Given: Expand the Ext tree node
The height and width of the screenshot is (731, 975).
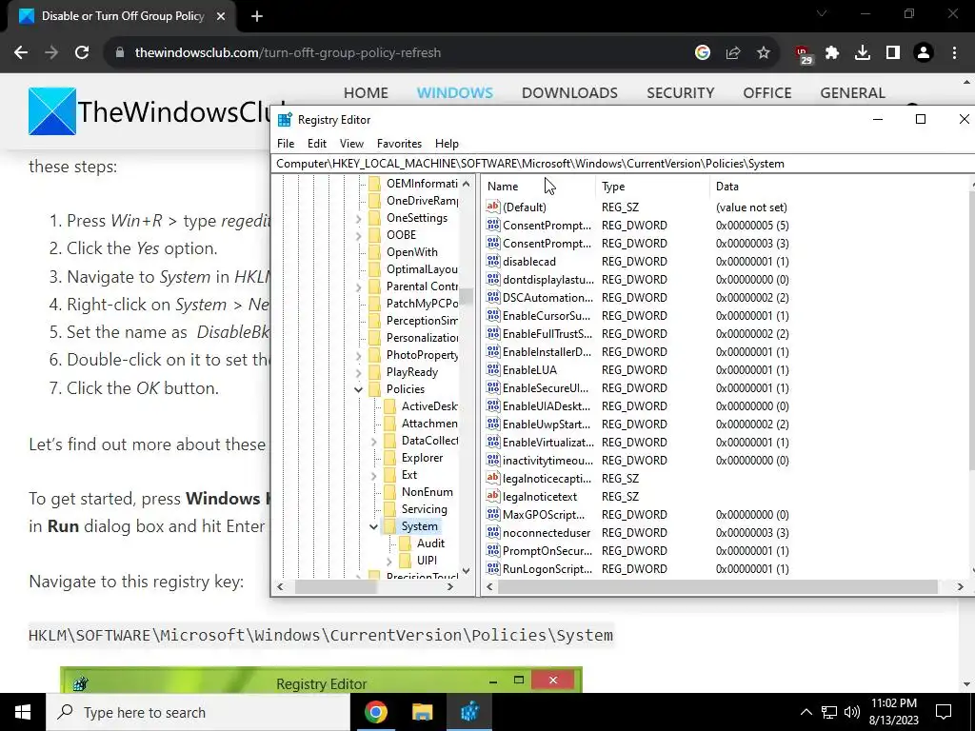Looking at the screenshot, I should pyautogui.click(x=373, y=475).
